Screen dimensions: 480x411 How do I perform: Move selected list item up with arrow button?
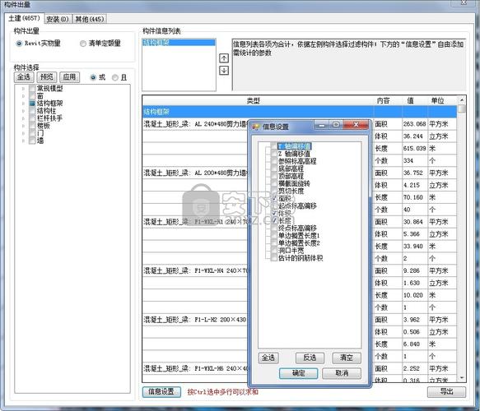[224, 58]
